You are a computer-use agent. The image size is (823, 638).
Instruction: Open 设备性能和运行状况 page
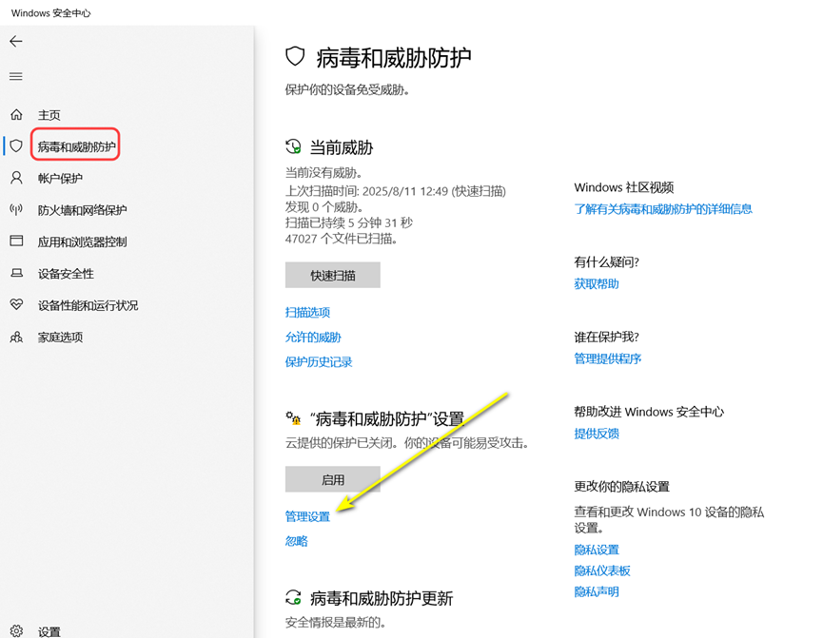point(88,305)
